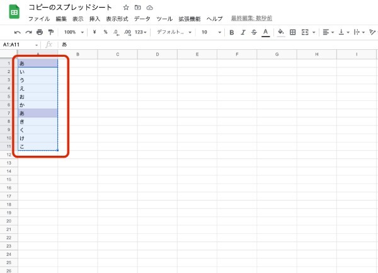378x273 pixels.
Task: Expand the name box dropdown arrow
Action: pyautogui.click(x=37, y=45)
